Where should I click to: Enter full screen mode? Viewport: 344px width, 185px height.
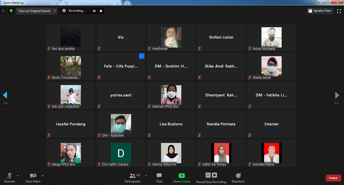coord(339,11)
